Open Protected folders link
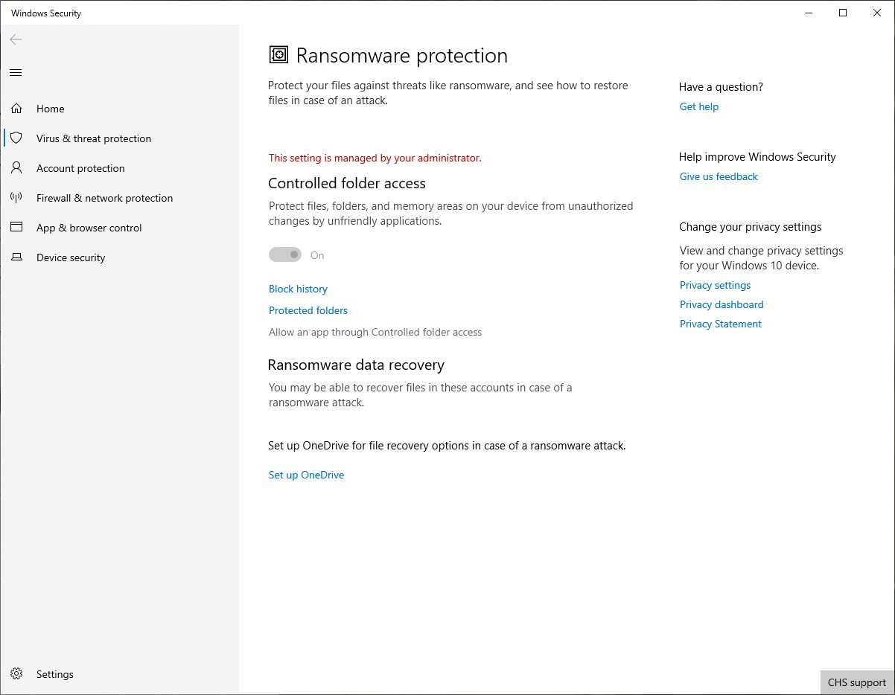This screenshot has height=695, width=895. [x=308, y=310]
